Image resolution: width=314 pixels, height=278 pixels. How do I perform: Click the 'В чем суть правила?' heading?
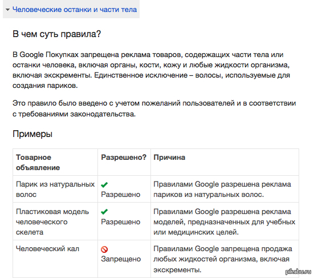click(x=56, y=34)
